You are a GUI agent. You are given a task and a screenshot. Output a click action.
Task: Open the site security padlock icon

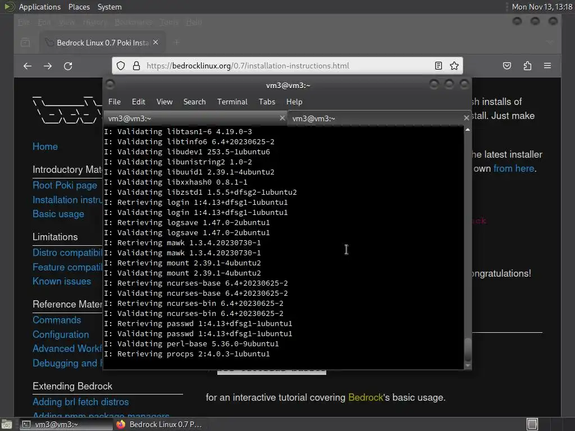pos(136,66)
